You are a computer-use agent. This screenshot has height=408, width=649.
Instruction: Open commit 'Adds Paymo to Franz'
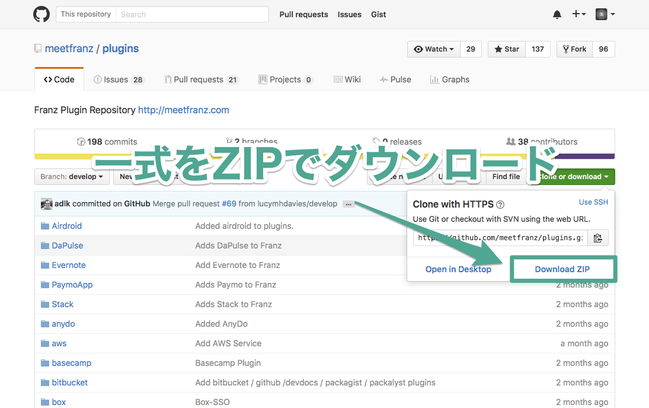pyautogui.click(x=235, y=285)
